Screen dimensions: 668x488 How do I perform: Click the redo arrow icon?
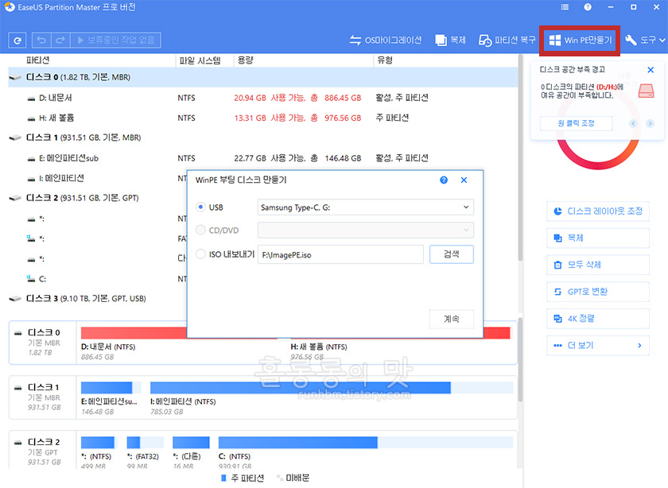[60, 40]
